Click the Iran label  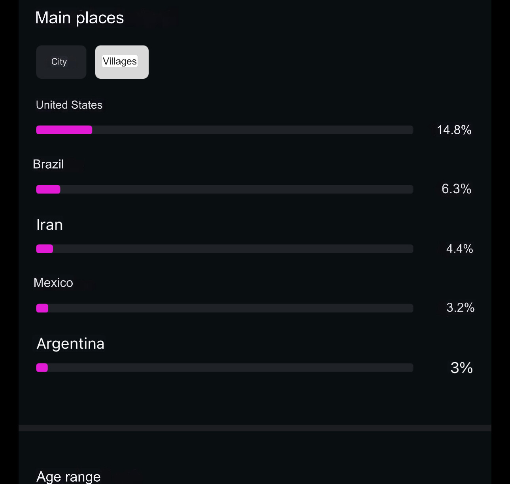coord(49,225)
